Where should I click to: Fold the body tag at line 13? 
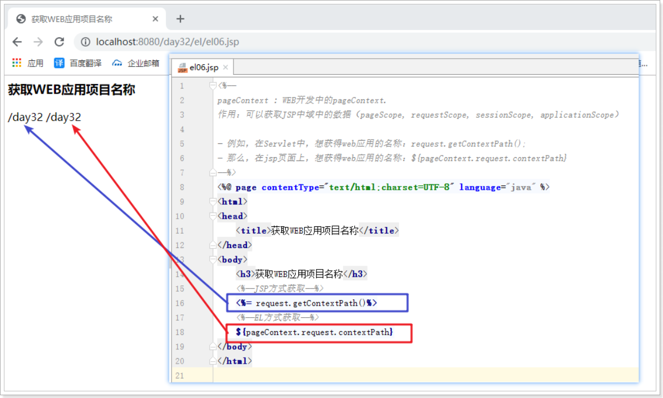tap(213, 260)
